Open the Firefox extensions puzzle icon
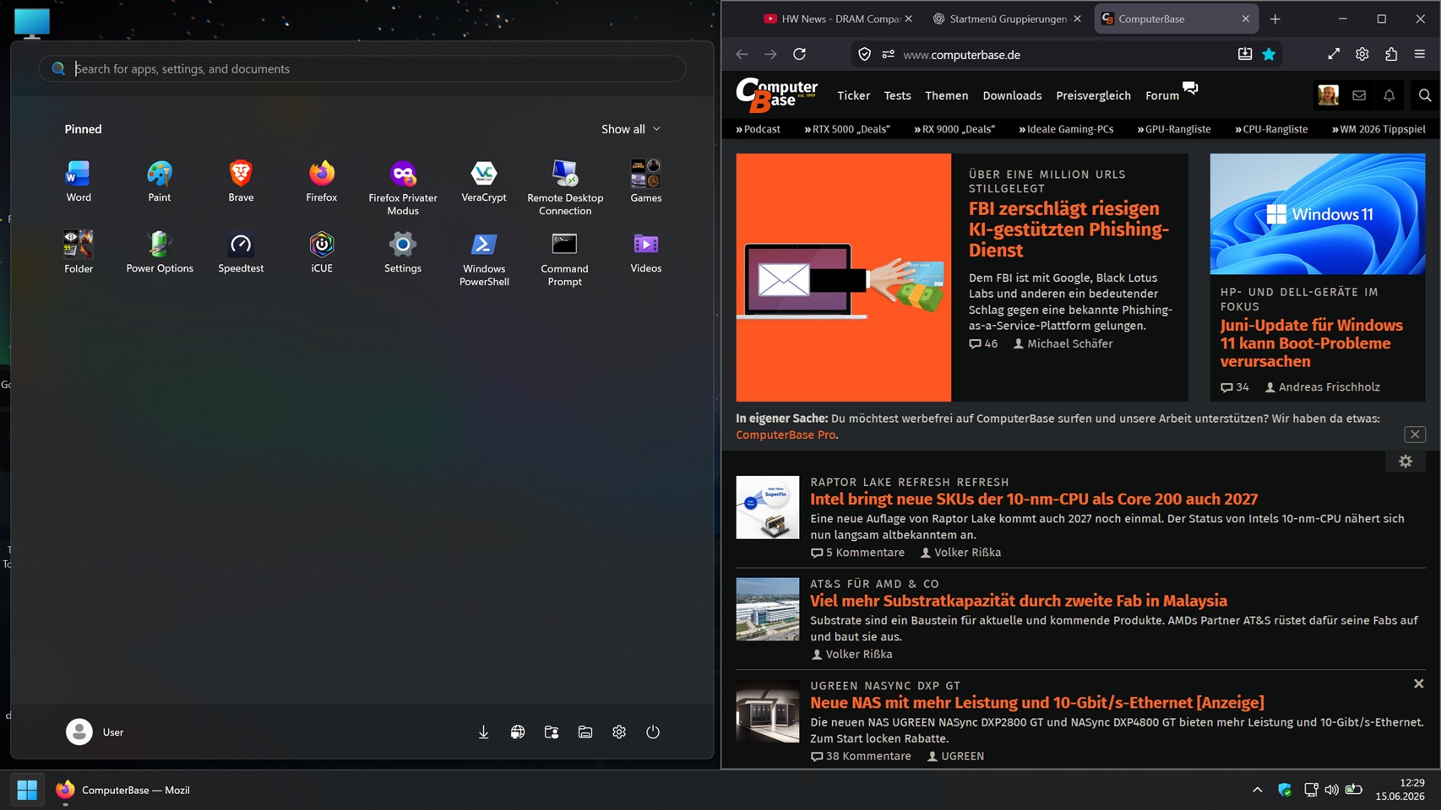Viewport: 1441px width, 810px height. [x=1391, y=54]
